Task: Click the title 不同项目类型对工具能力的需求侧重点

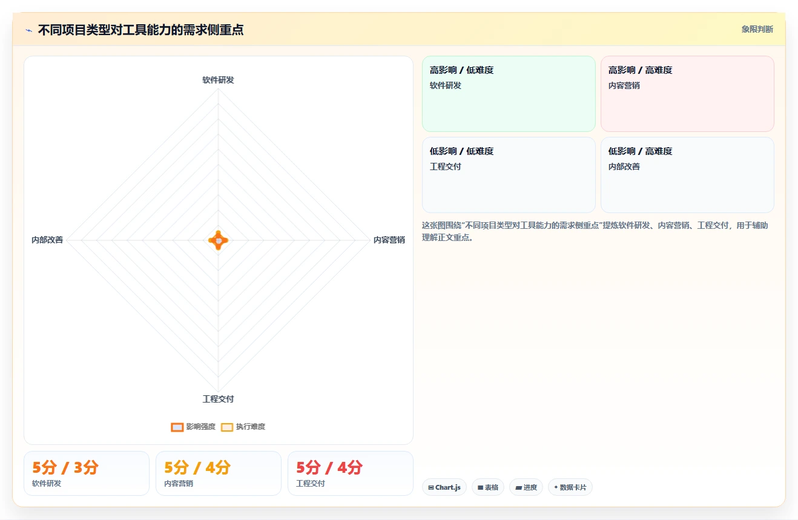Action: tap(140, 30)
